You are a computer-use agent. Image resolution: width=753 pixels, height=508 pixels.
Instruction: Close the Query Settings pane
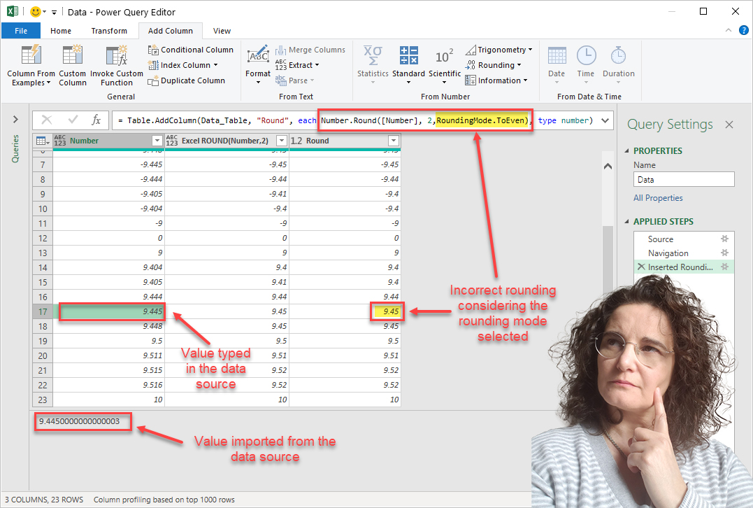click(729, 125)
